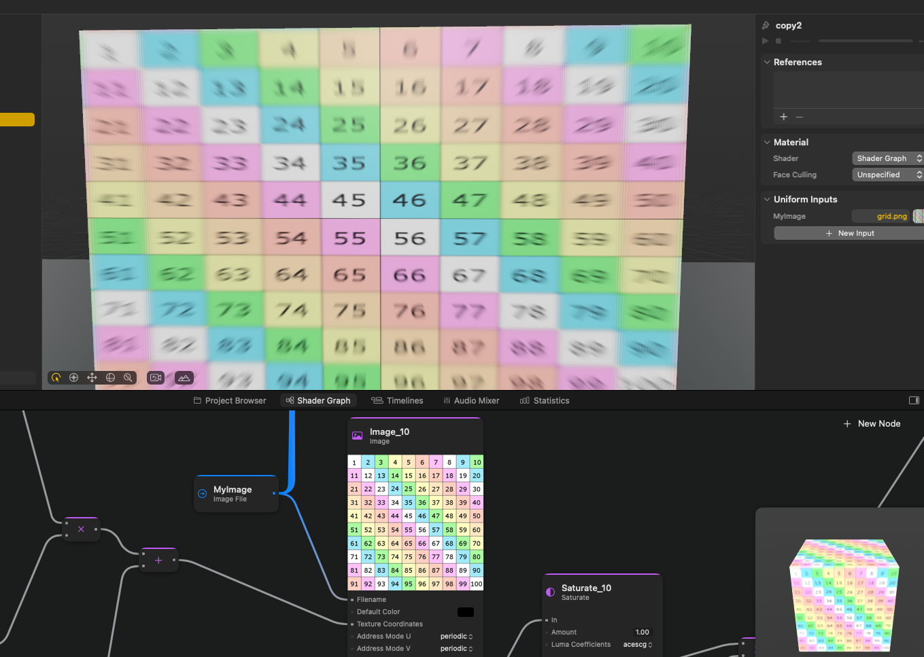Click the multiply node icon
Screen dimensions: 924x657
tap(81, 529)
